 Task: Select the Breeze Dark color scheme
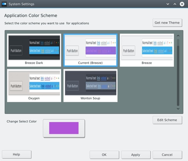click(34, 50)
